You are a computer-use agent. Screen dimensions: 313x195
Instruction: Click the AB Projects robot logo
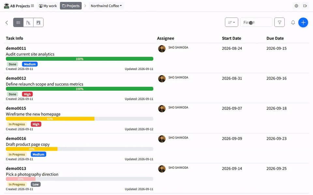[x=7, y=6]
